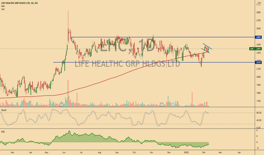Select the Stoch indicator pane label
Viewport: 264px width, 155px height.
coord(4,110)
